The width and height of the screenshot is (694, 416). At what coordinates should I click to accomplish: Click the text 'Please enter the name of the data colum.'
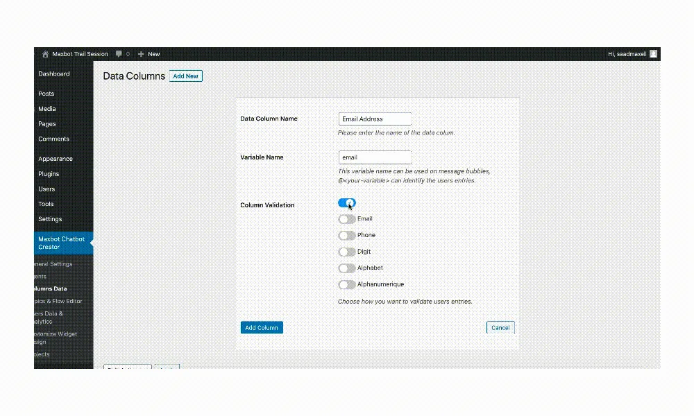pos(396,132)
